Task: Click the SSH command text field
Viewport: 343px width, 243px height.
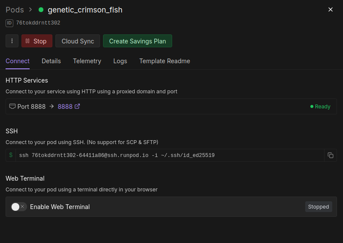Action: coord(167,155)
